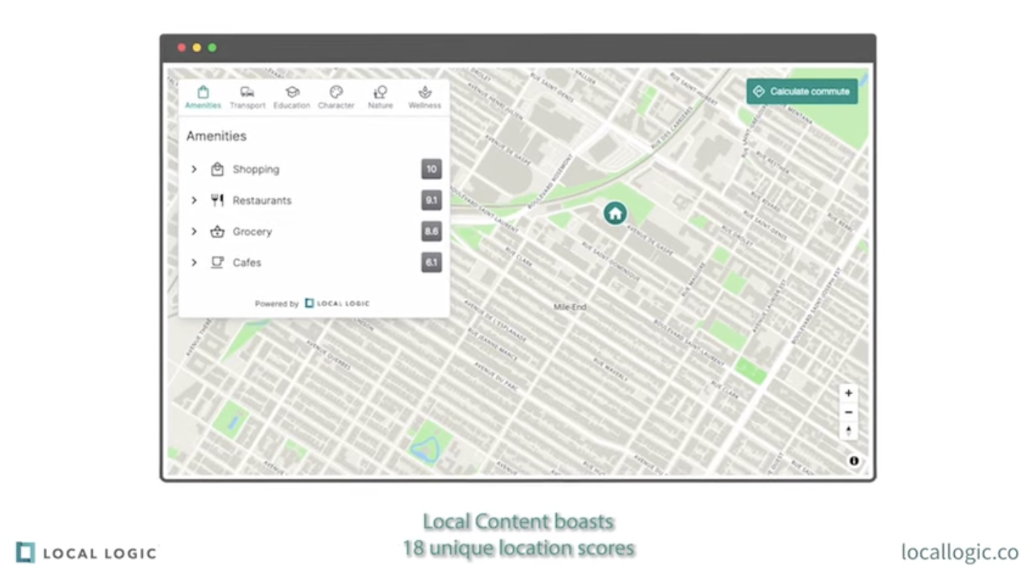This screenshot has height=579, width=1036.
Task: Click the Shopping bag icon
Action: coord(217,169)
